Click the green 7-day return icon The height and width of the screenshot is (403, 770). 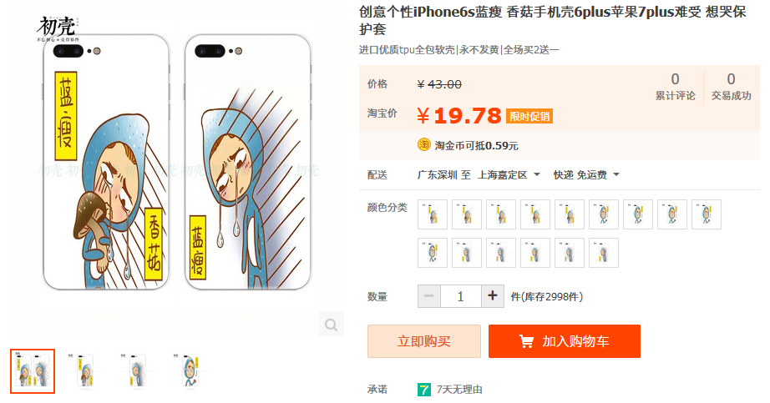[423, 390]
